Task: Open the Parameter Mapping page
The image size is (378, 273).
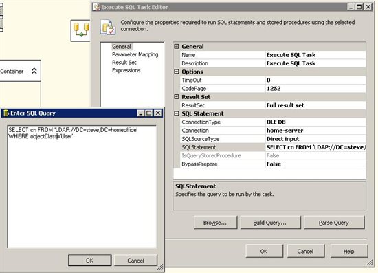Action: click(x=135, y=54)
